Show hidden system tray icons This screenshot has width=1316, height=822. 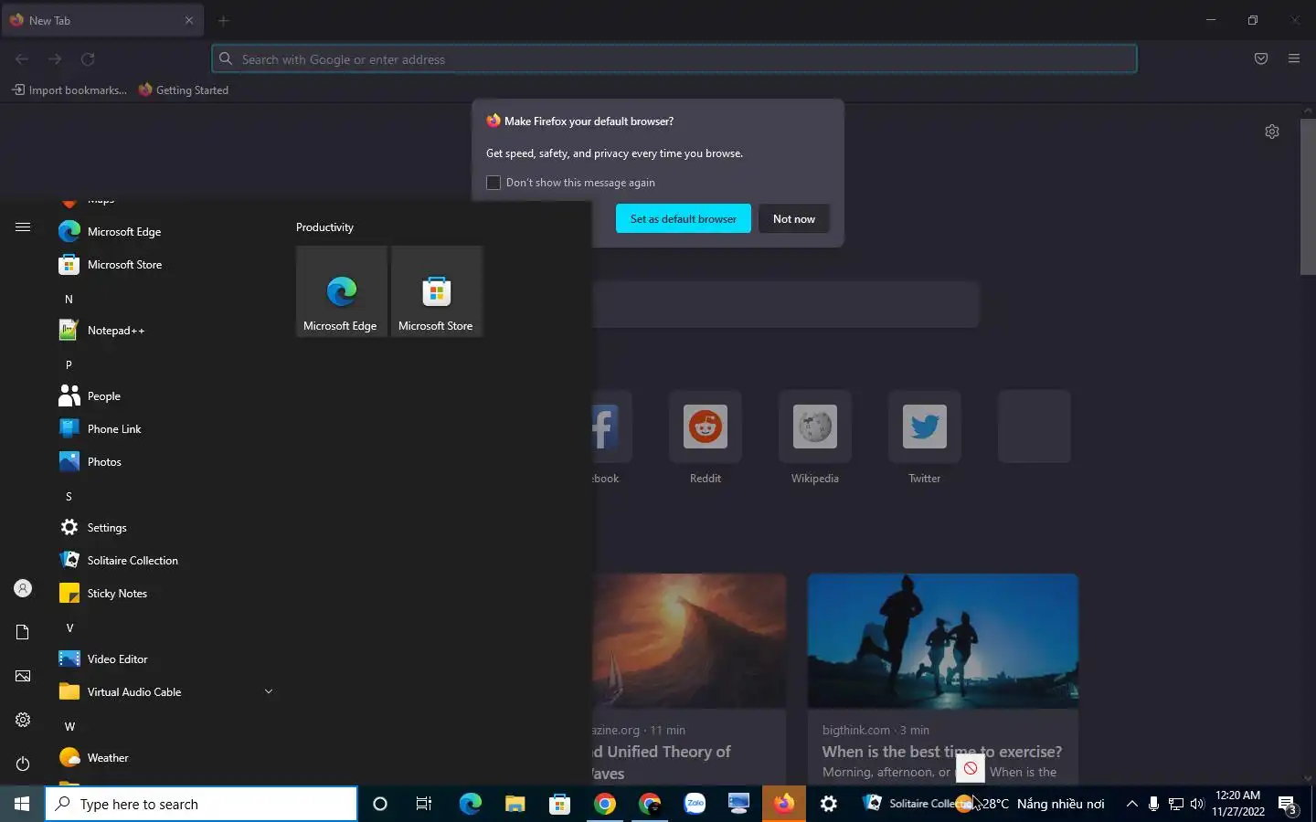tap(1131, 804)
